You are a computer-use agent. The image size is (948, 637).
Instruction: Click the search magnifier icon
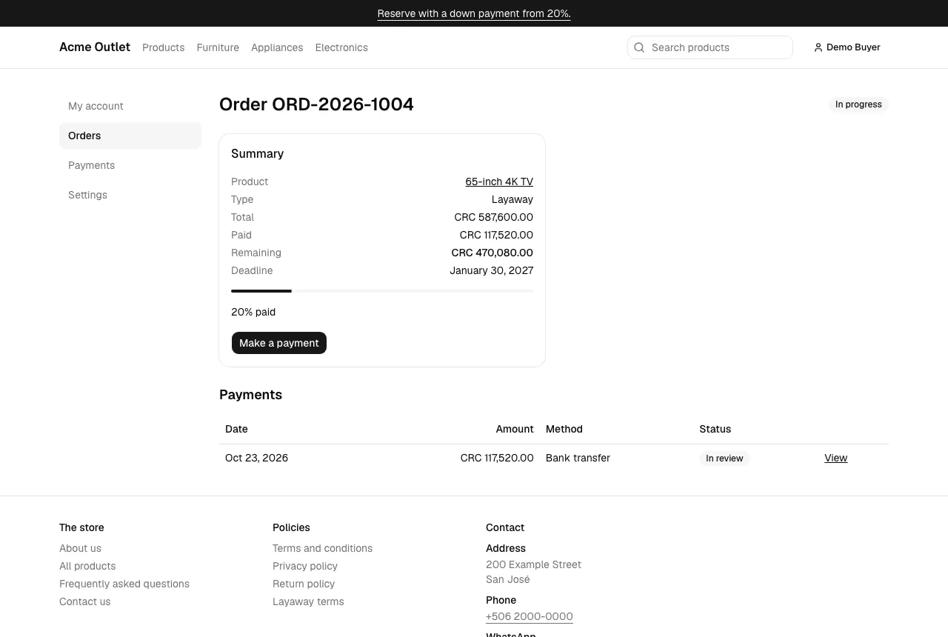[639, 47]
